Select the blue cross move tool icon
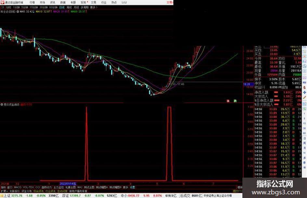The image size is (307, 198). pos(304,92)
